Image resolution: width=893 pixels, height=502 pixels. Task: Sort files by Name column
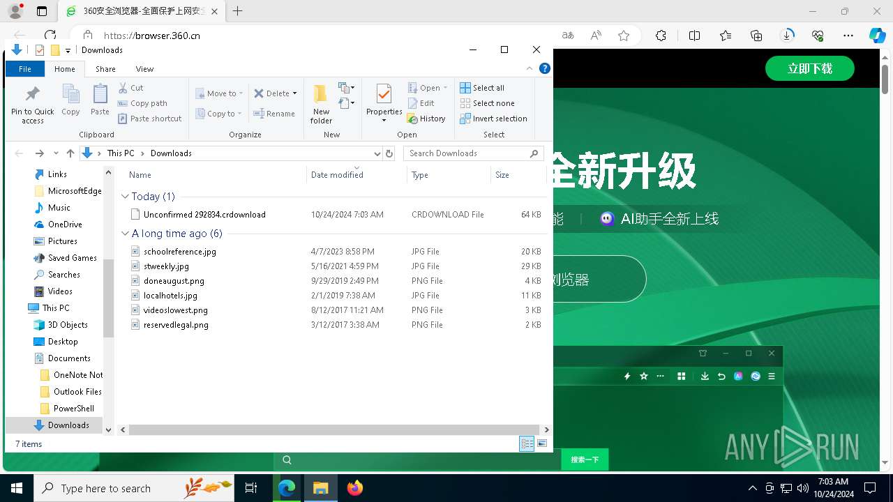pyautogui.click(x=215, y=175)
